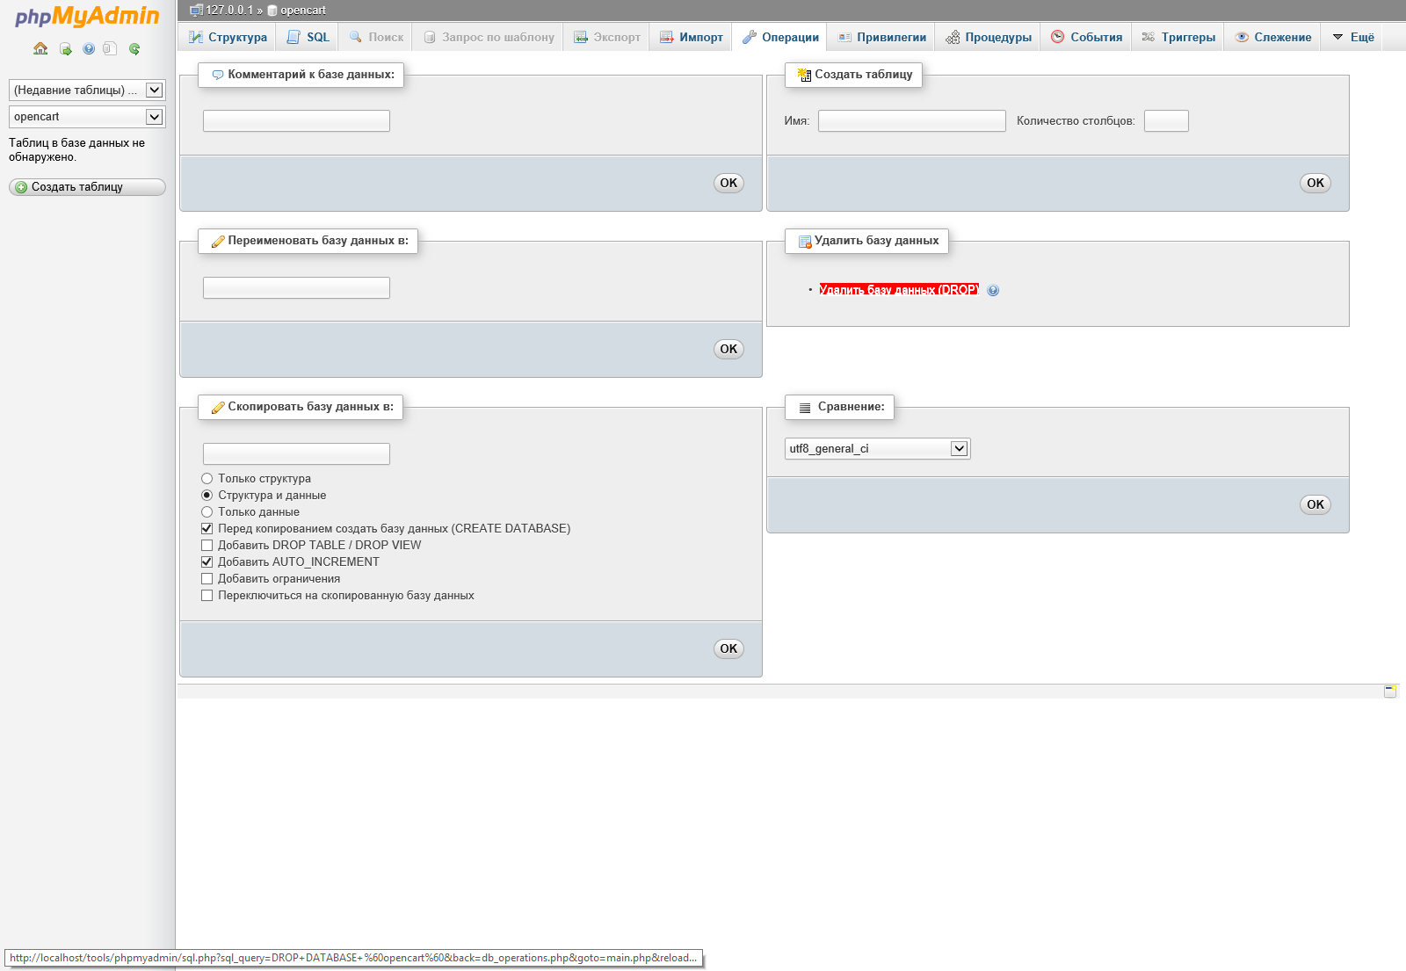The height and width of the screenshot is (971, 1406).
Task: Check "Переключиться на скопированную базу данных"
Action: pyautogui.click(x=207, y=596)
